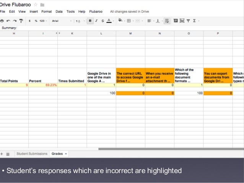
Task: Star the Drive Flubaroo document
Action: pyautogui.click(x=36, y=5)
